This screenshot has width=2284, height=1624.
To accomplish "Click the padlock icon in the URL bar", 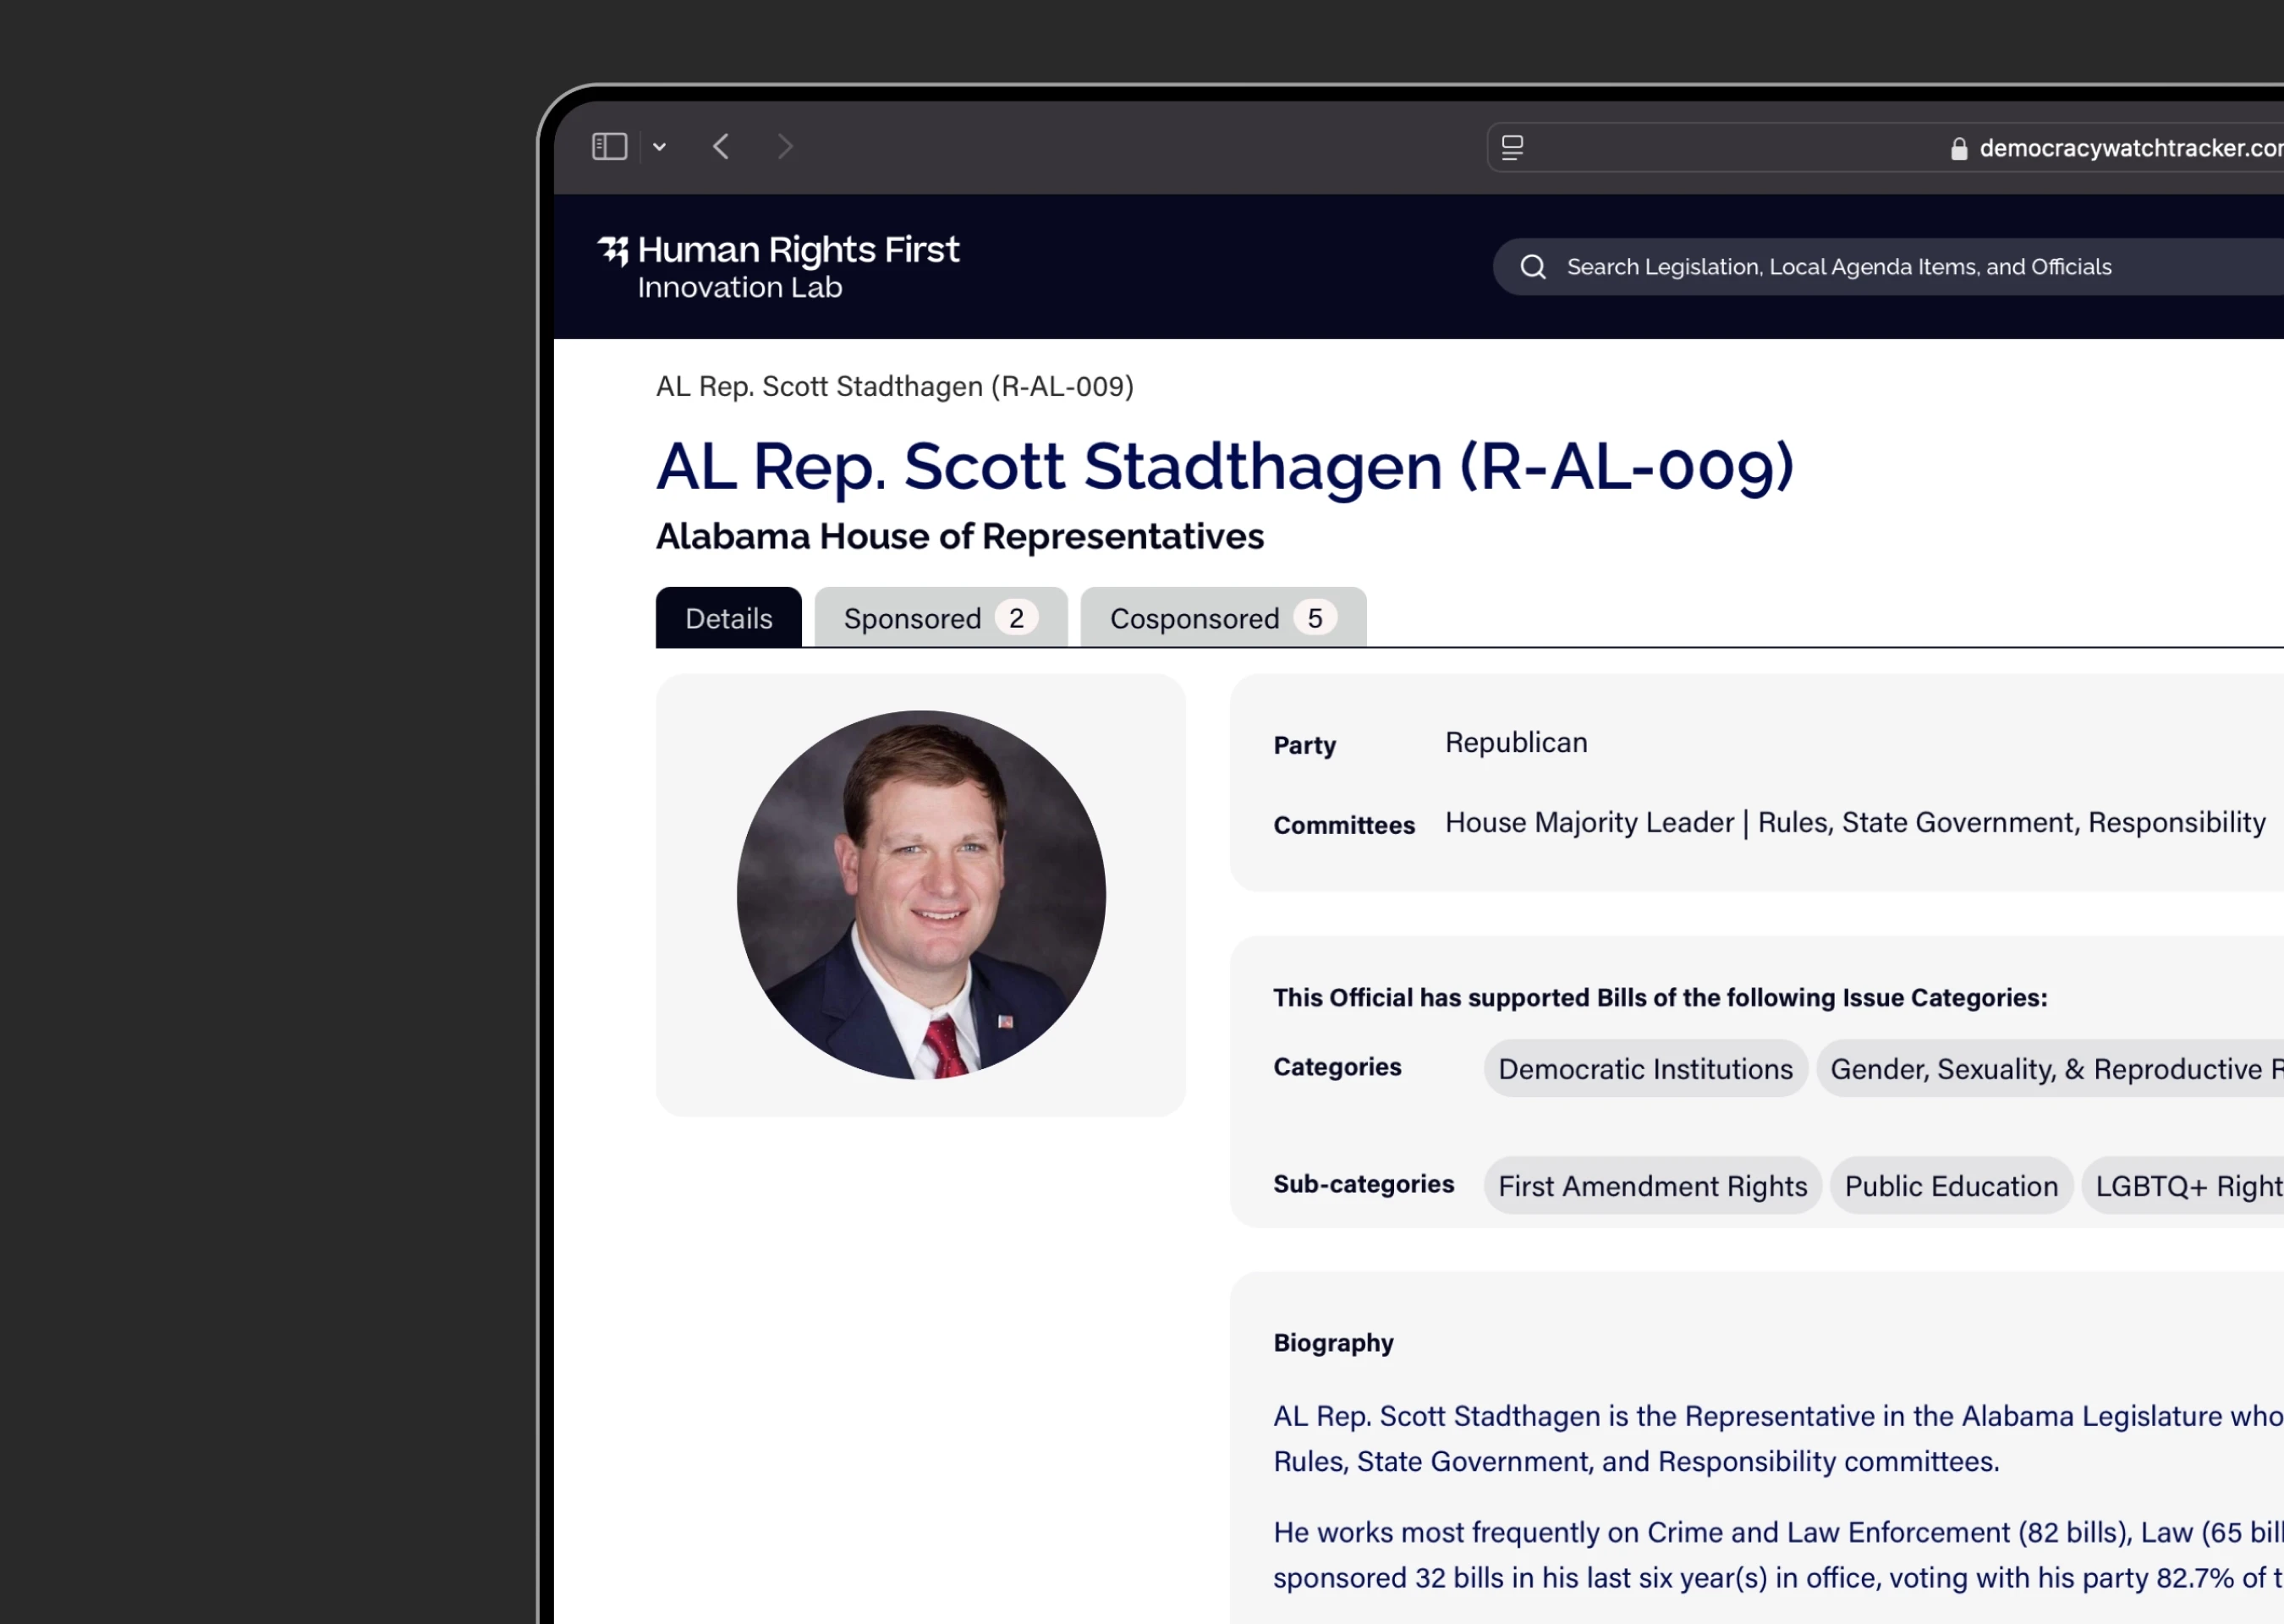I will (1958, 149).
